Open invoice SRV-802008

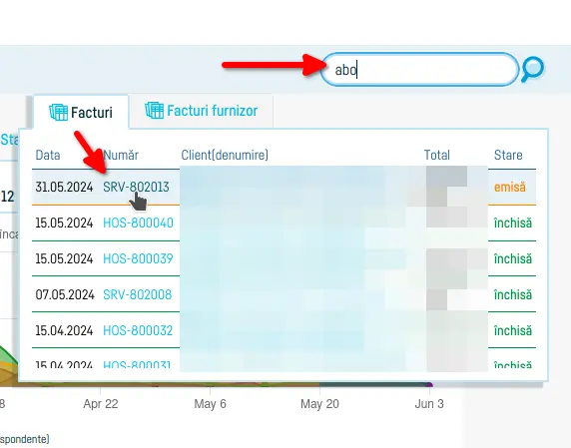pyautogui.click(x=138, y=294)
